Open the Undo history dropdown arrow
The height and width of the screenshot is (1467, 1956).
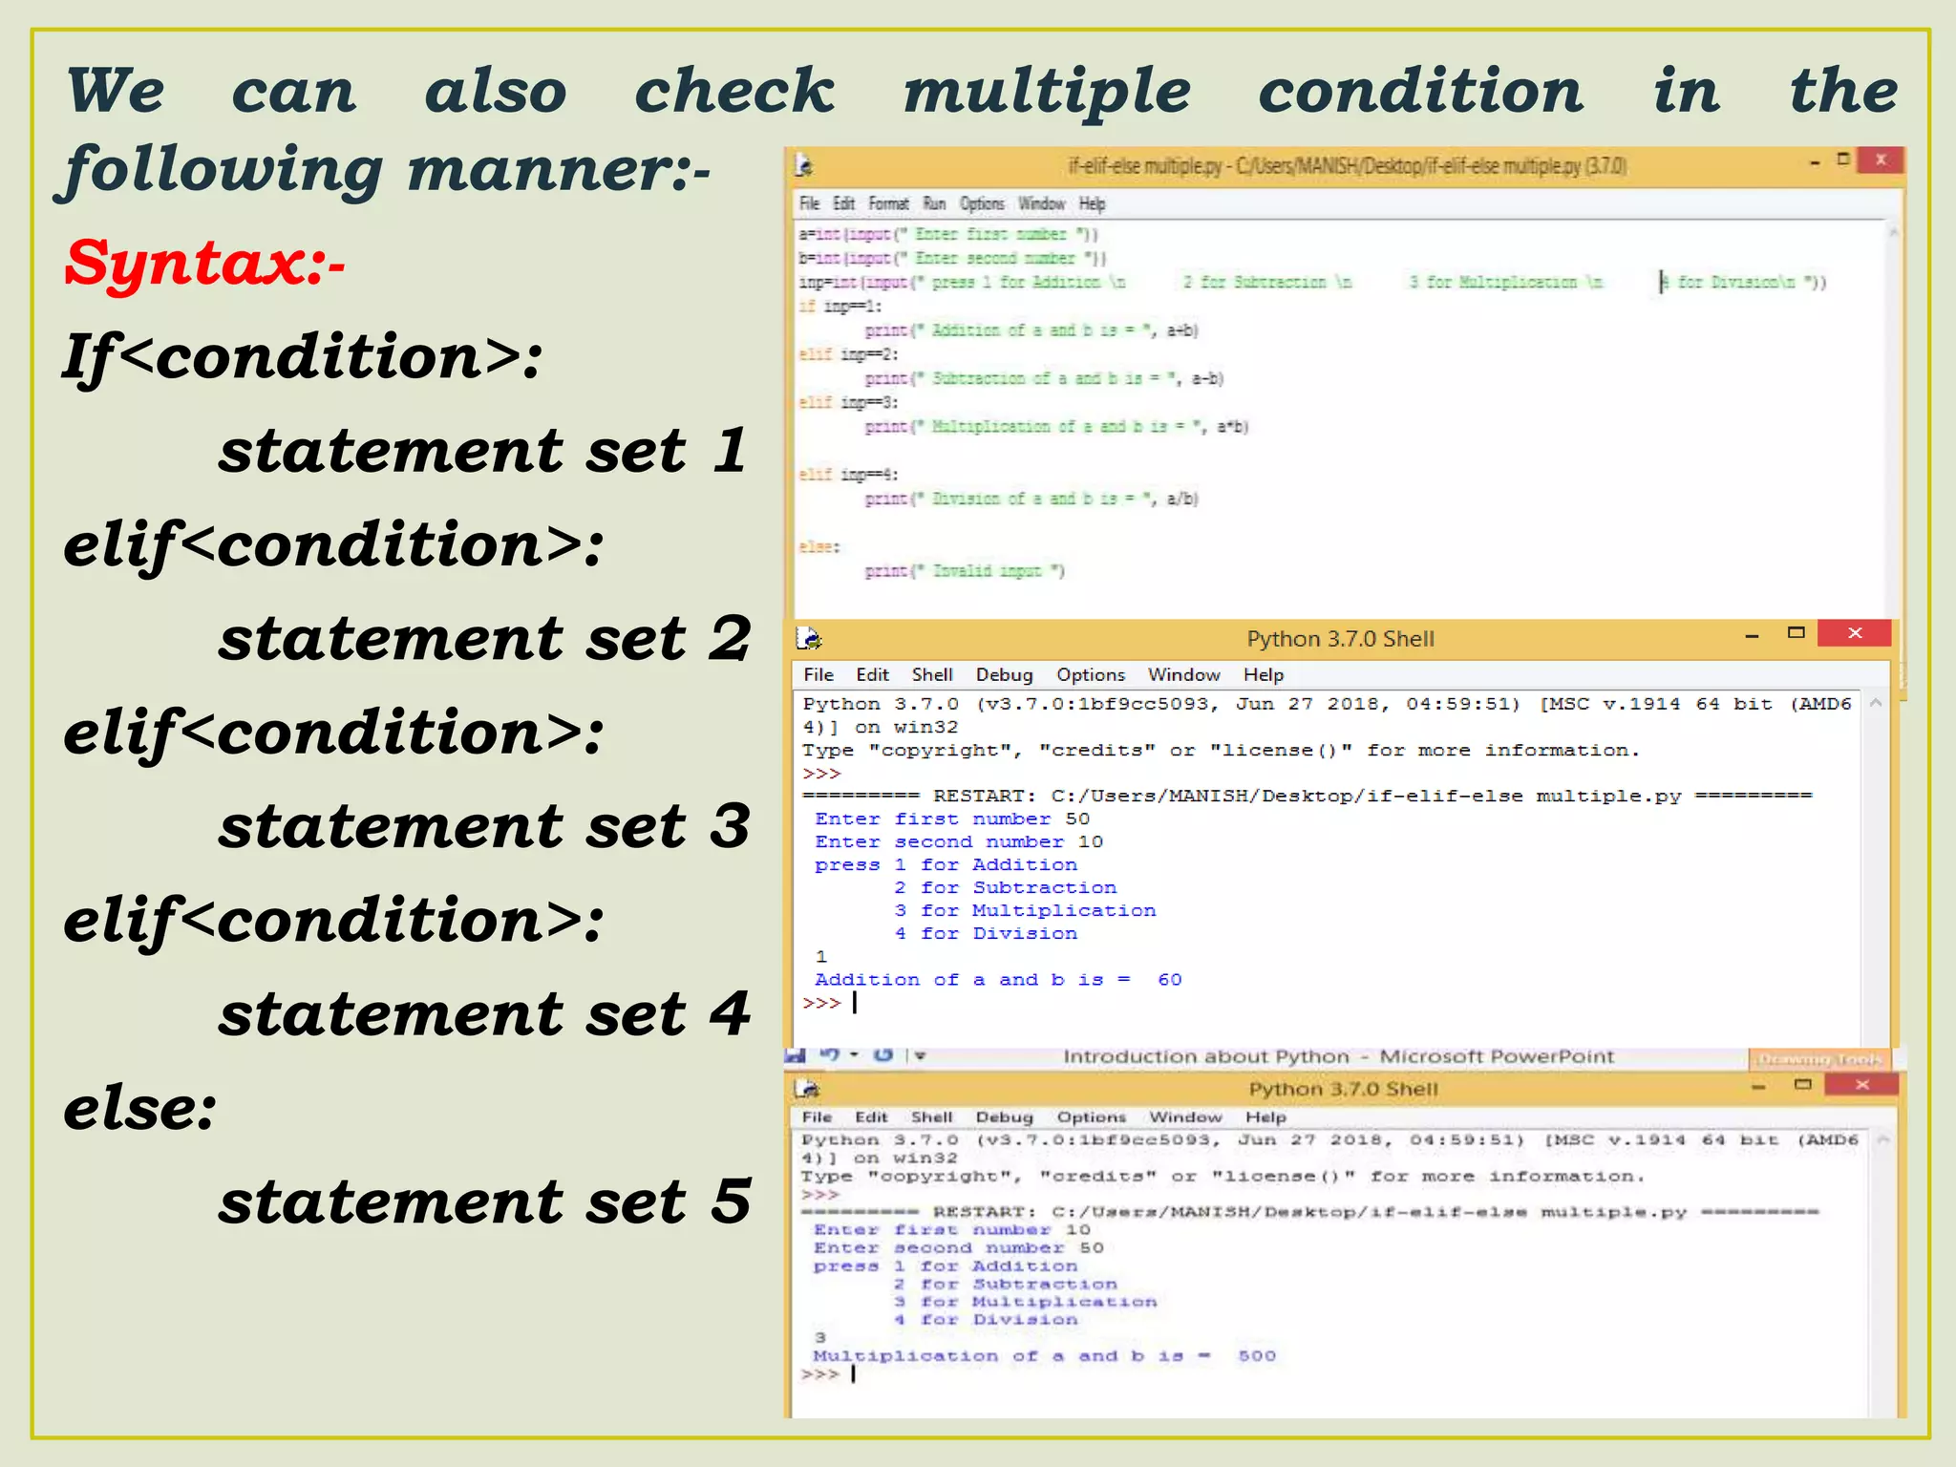click(854, 1055)
